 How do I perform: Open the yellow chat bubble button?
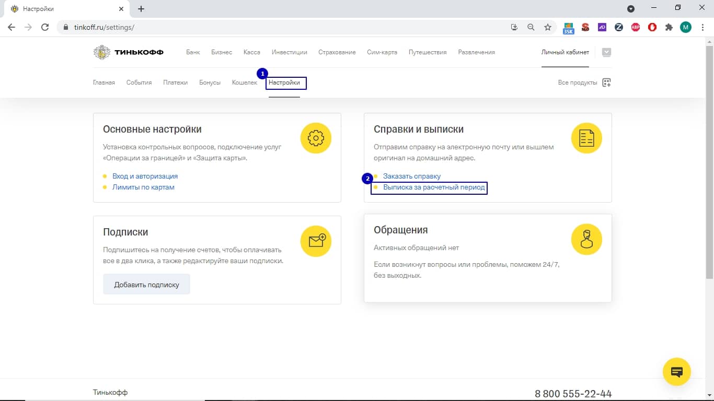(677, 372)
